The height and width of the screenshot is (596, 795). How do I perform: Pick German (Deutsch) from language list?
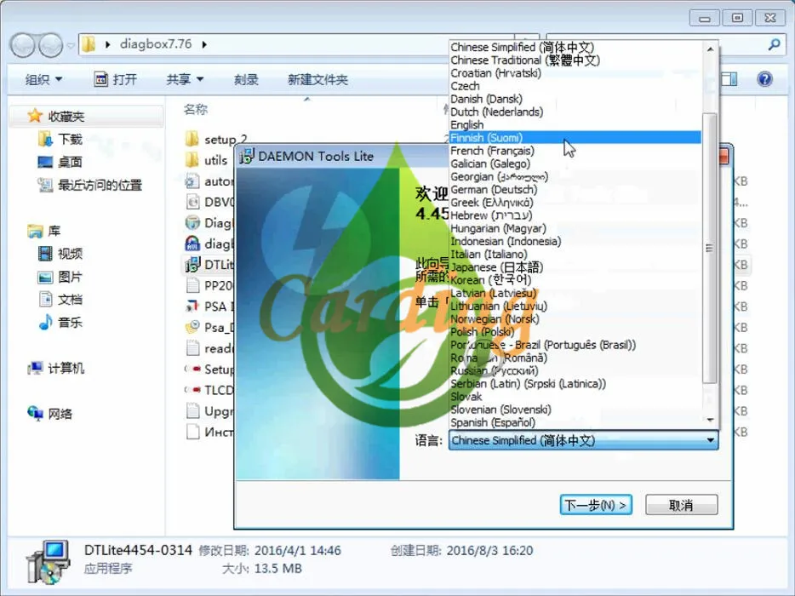[575, 190]
